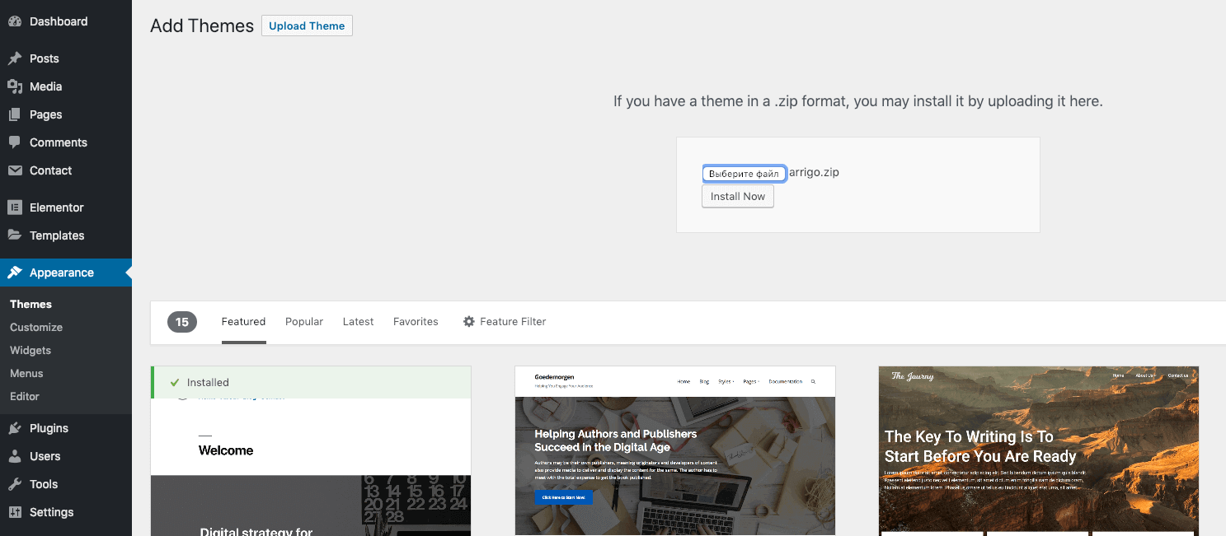Open Elementor via its sidebar icon

[15, 207]
